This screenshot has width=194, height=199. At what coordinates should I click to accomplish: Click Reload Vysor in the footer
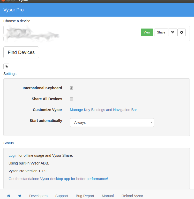[132, 196]
